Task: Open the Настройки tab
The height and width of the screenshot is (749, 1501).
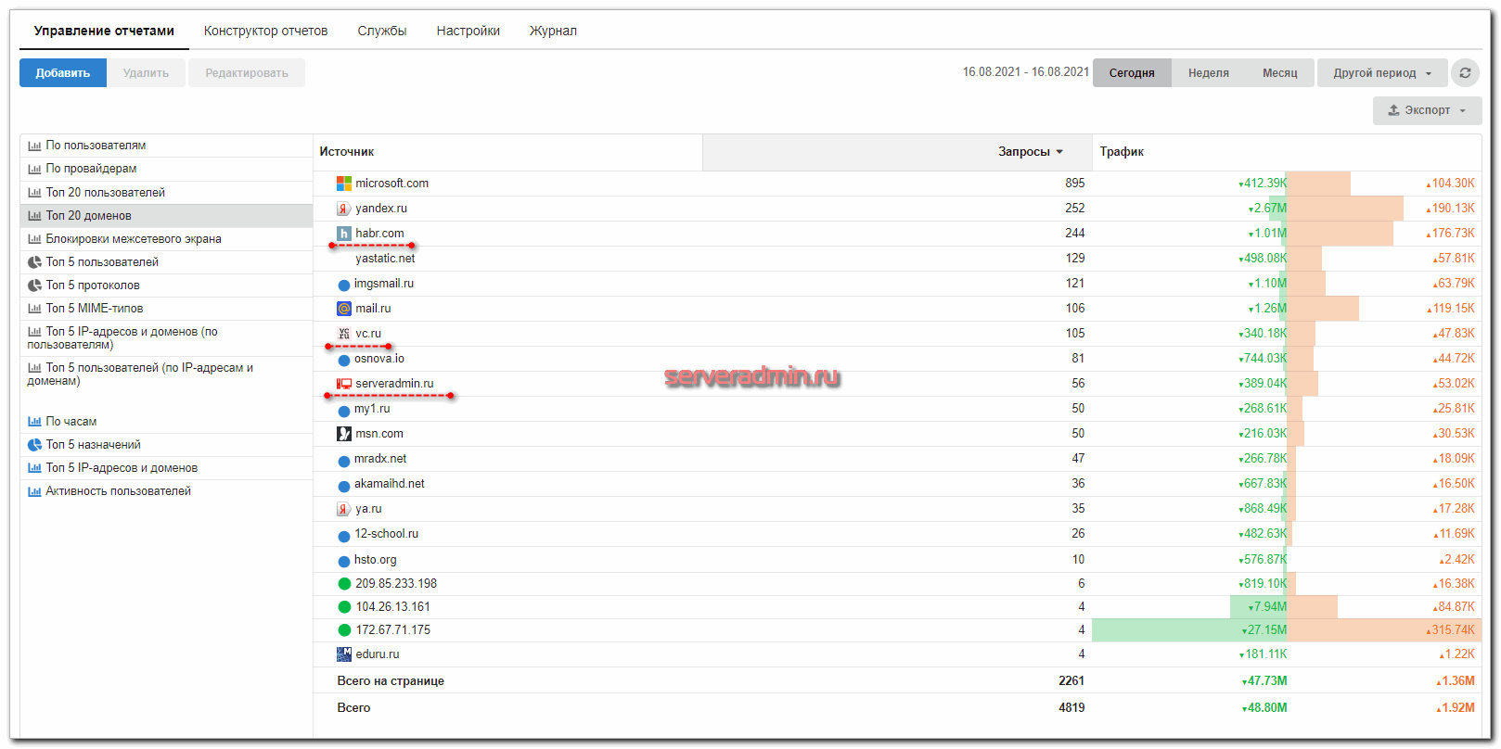Action: coord(468,31)
